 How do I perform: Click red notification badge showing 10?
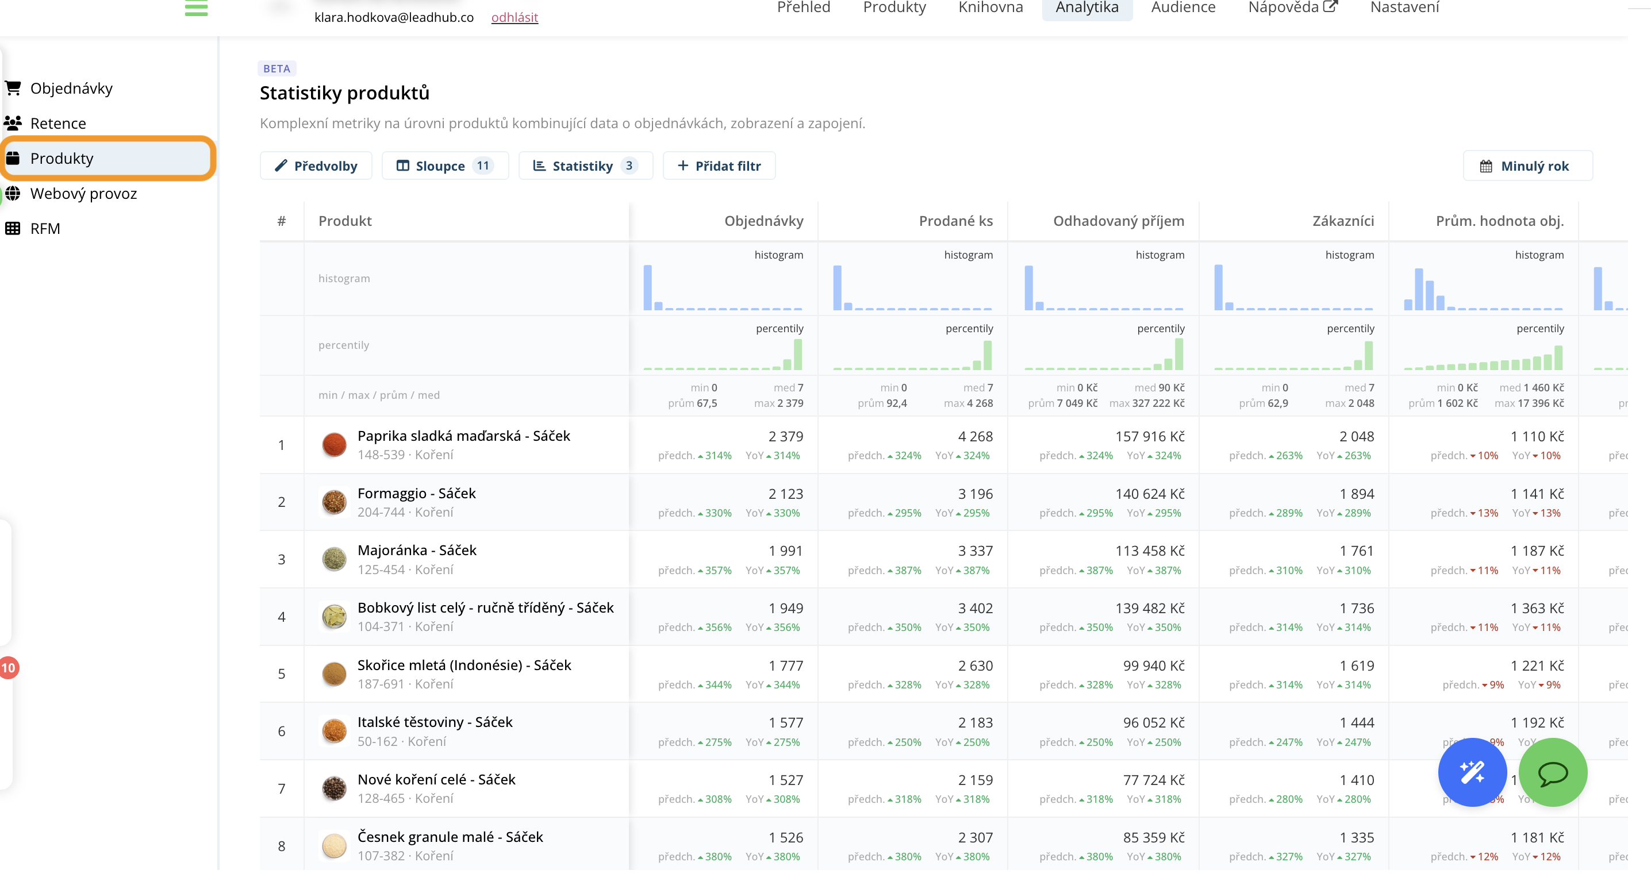tap(8, 668)
